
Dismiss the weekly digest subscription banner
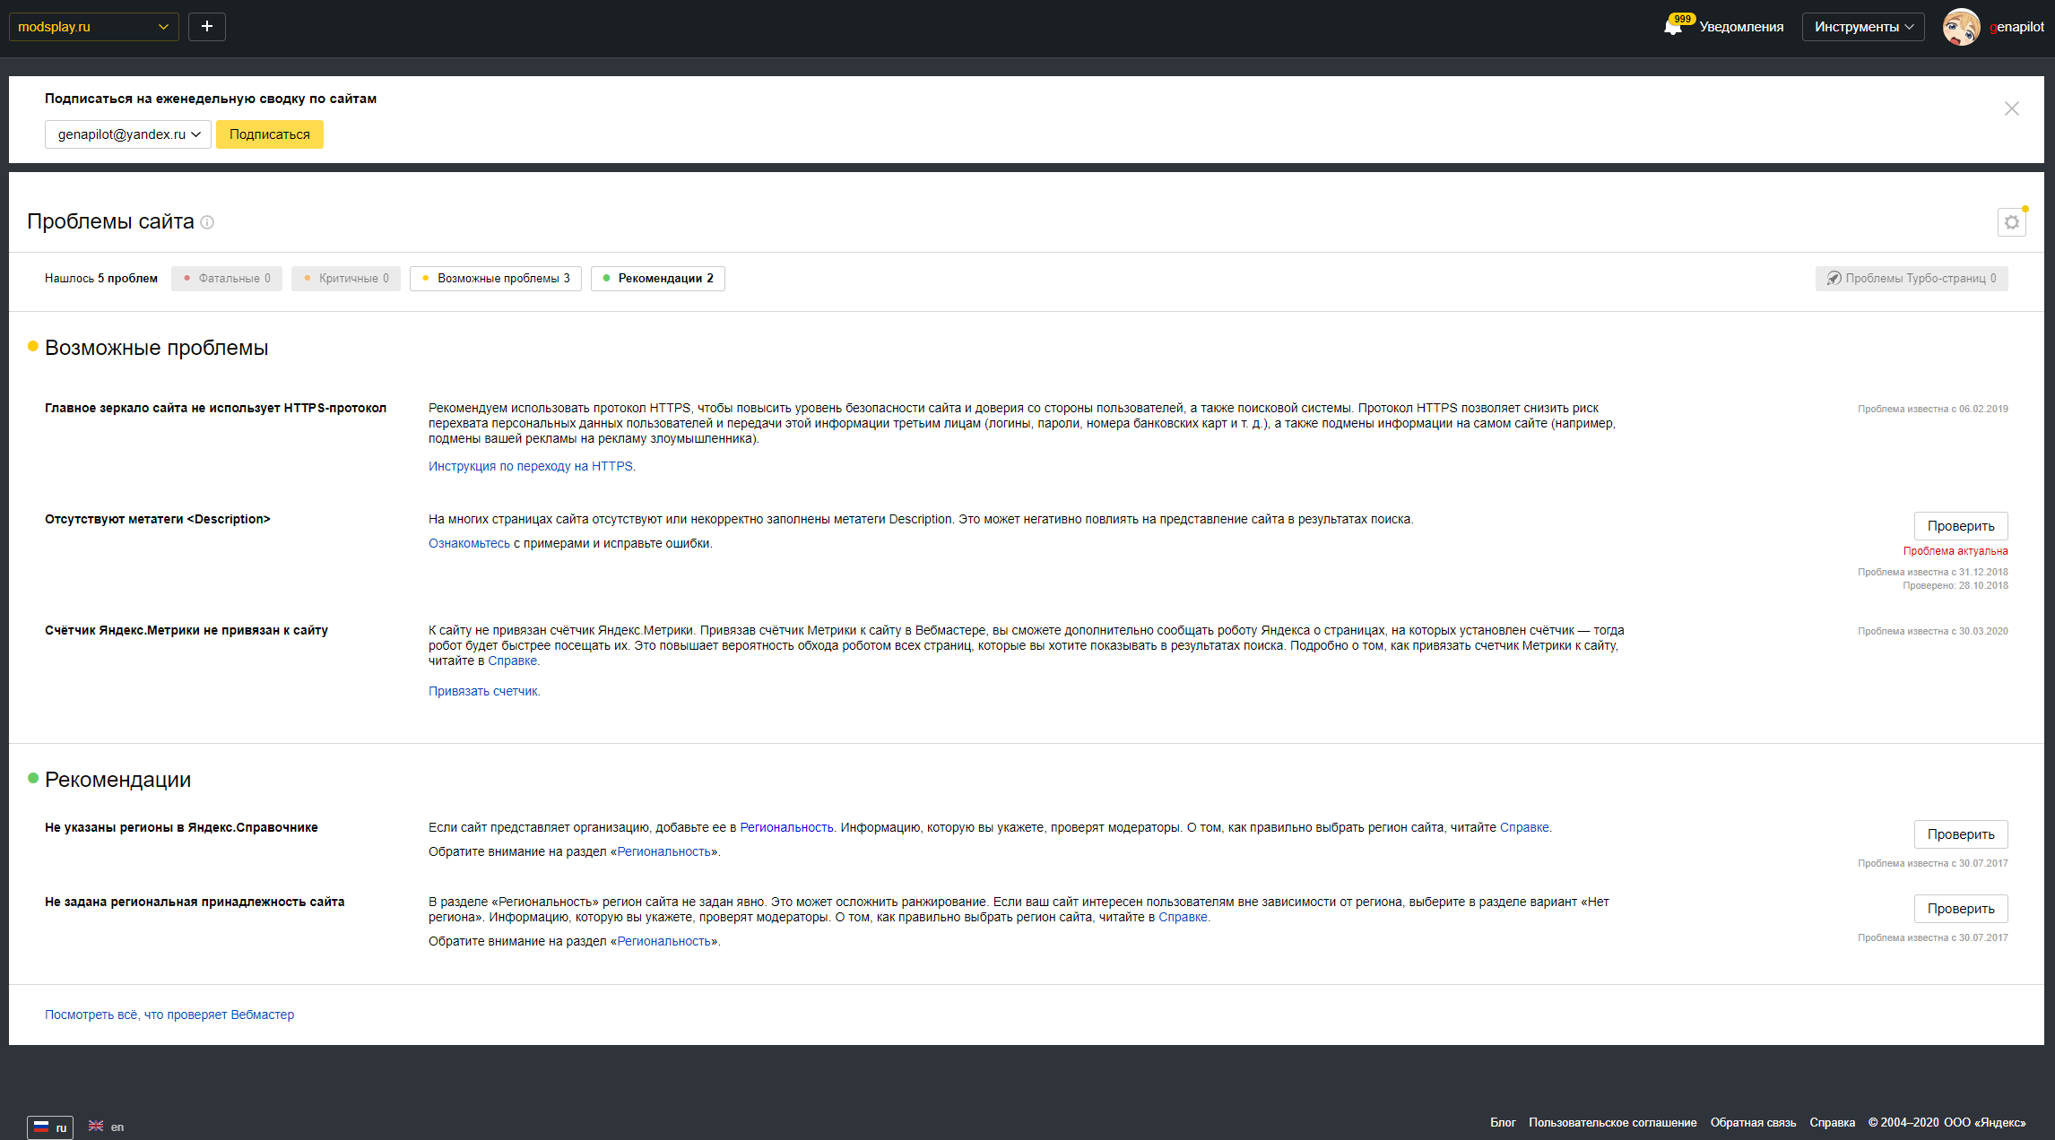click(2011, 108)
